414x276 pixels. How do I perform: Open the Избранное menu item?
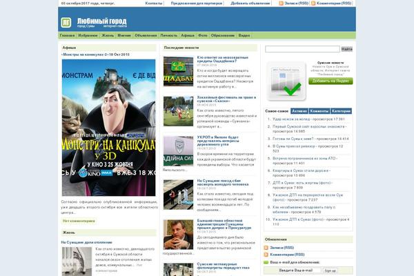click(x=88, y=35)
